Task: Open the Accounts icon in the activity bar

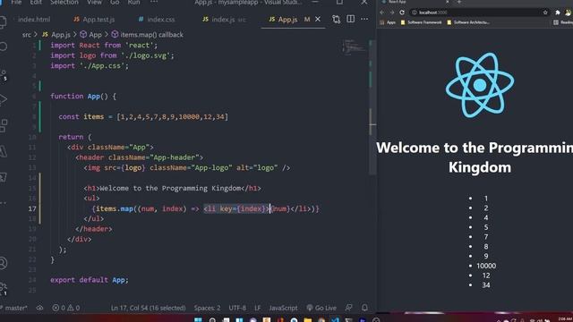Action: pos(3,263)
